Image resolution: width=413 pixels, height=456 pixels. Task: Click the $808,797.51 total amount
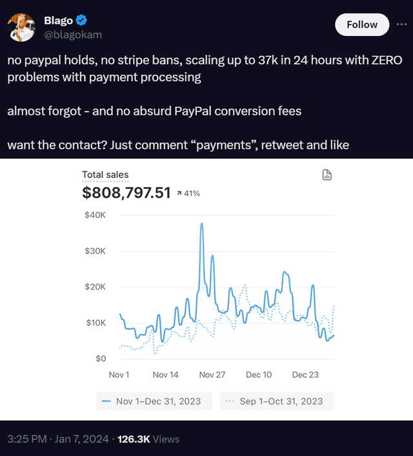[126, 192]
